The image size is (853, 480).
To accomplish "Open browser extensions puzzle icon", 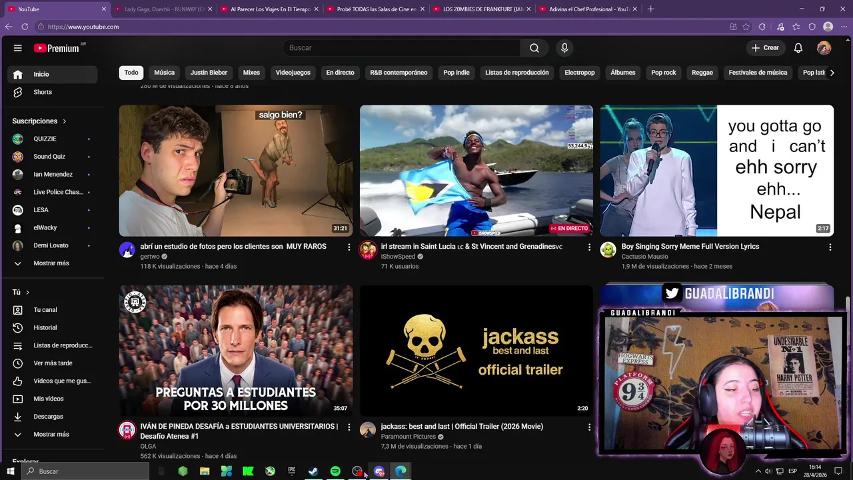I will 764,27.
